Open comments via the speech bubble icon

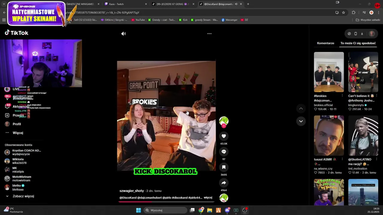point(224,152)
